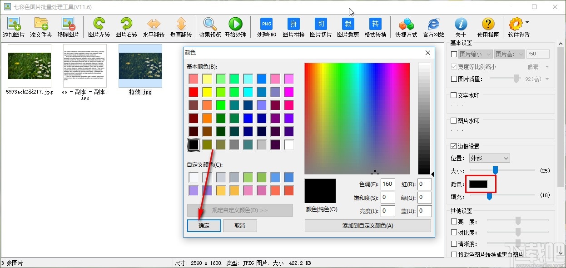Click the 亮度(L) input field
566x268 pixels.
pyautogui.click(x=388, y=211)
